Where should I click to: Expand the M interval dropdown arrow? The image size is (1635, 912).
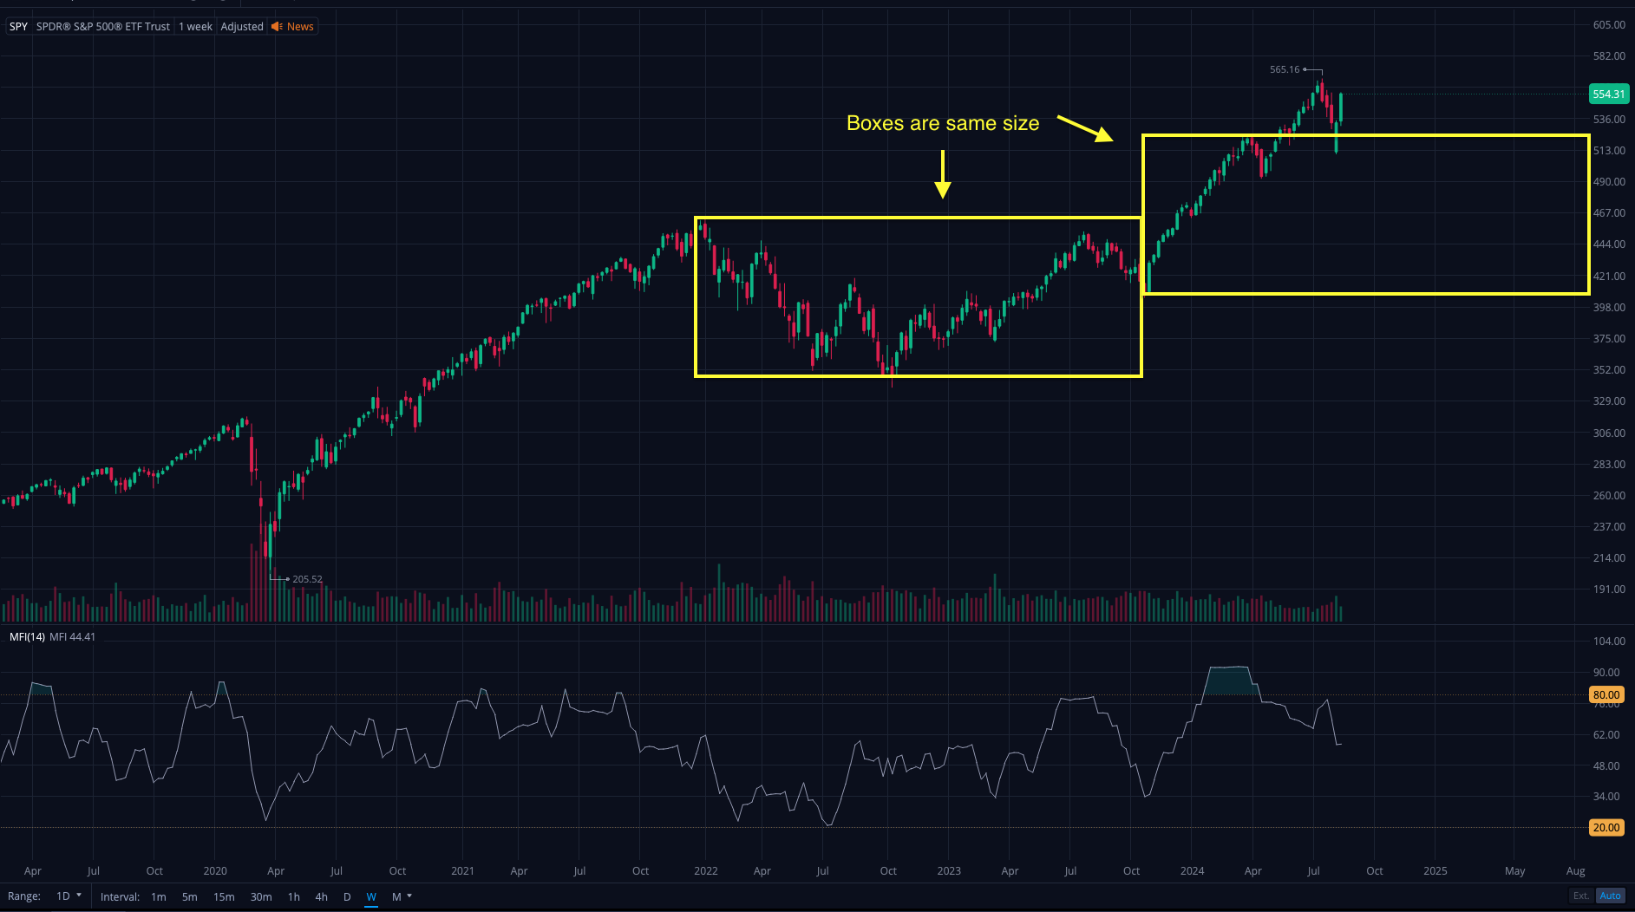coord(409,896)
